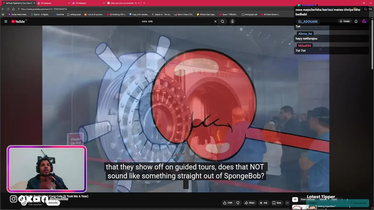
Task: Select the From LabCoatz chip
Action: tap(308, 199)
